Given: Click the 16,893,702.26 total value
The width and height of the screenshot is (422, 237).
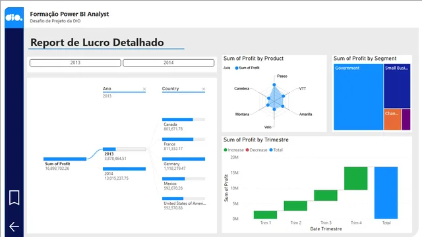Looking at the screenshot, I should point(57,169).
